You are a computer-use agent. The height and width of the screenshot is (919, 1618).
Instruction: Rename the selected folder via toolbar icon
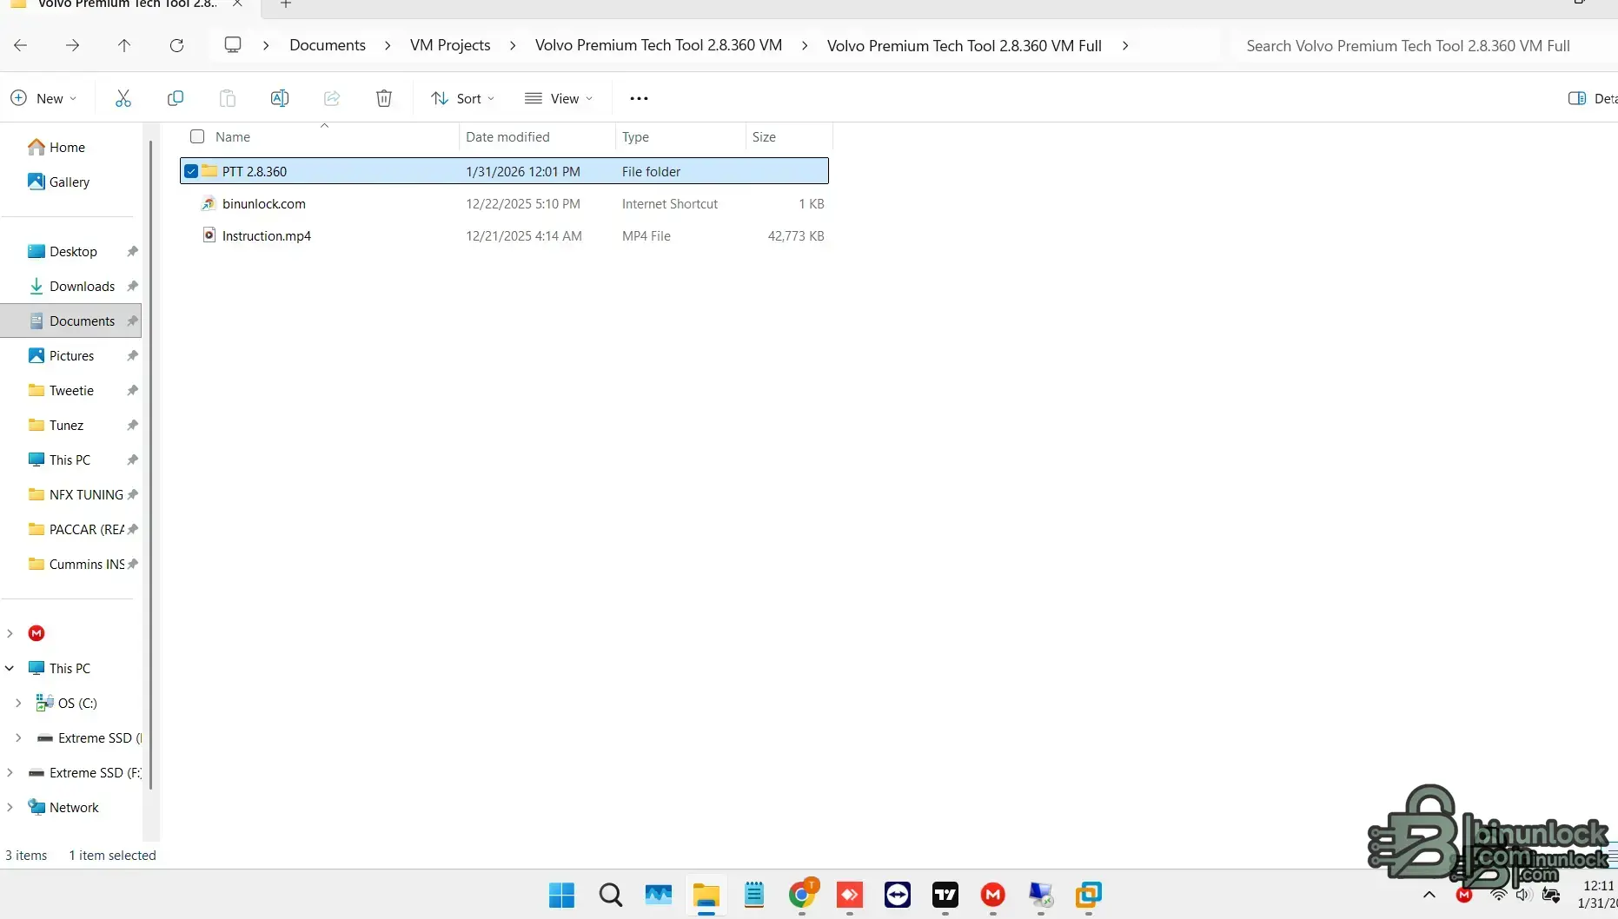279,98
